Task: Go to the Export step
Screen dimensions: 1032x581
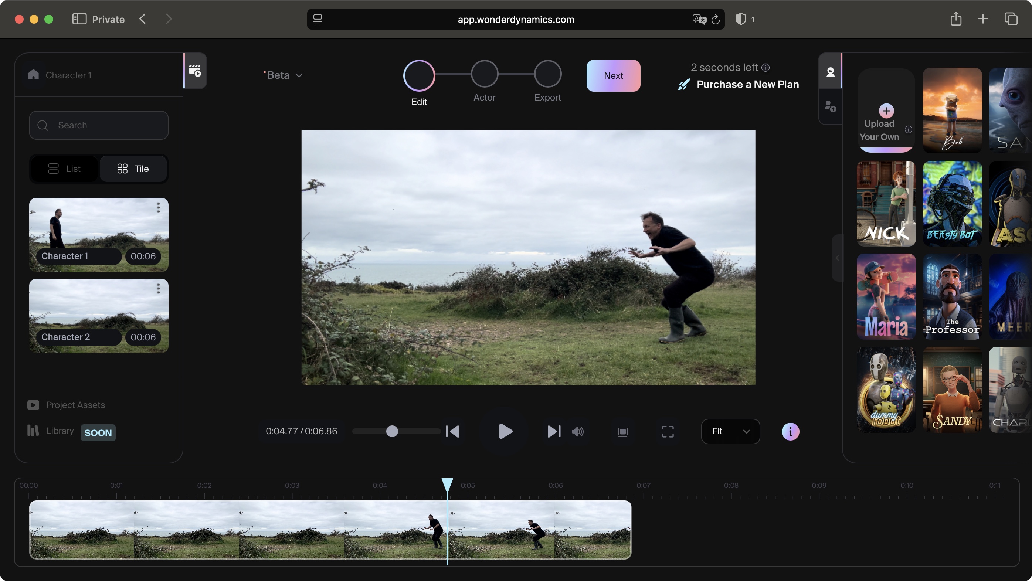Action: click(x=547, y=74)
